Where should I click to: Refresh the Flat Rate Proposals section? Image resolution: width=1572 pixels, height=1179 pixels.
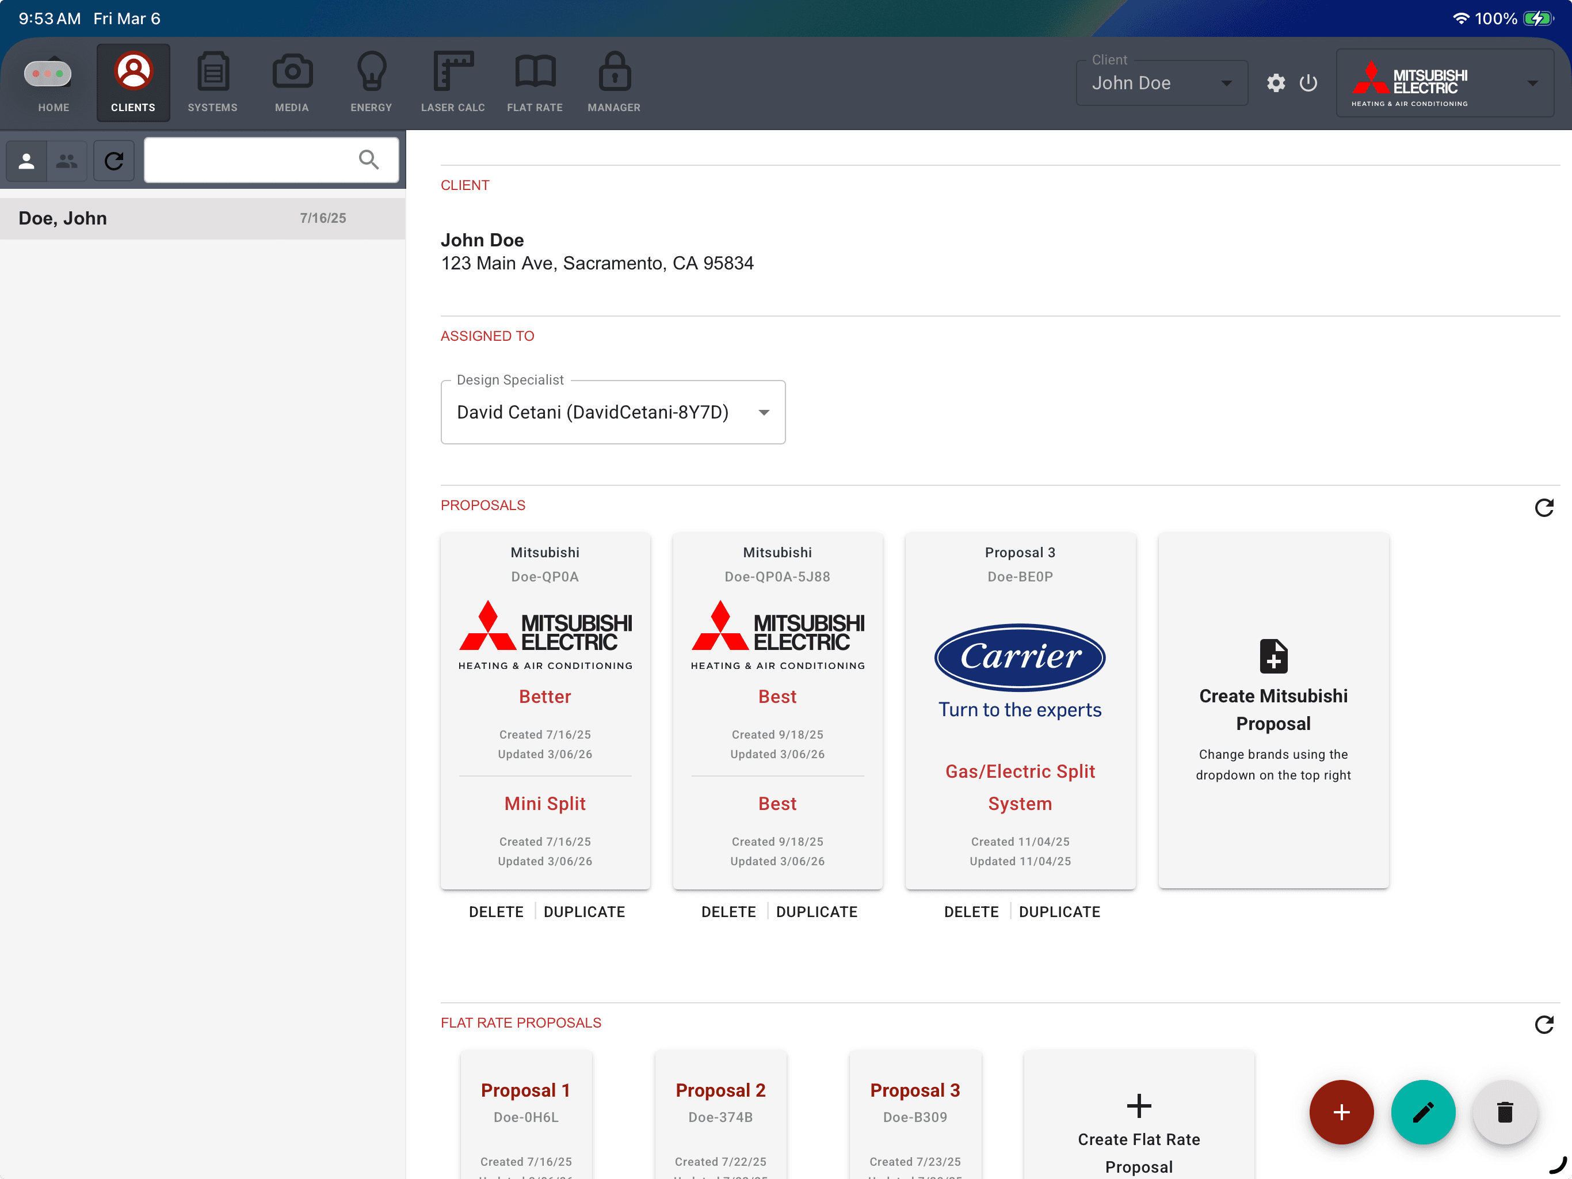[x=1544, y=1024]
